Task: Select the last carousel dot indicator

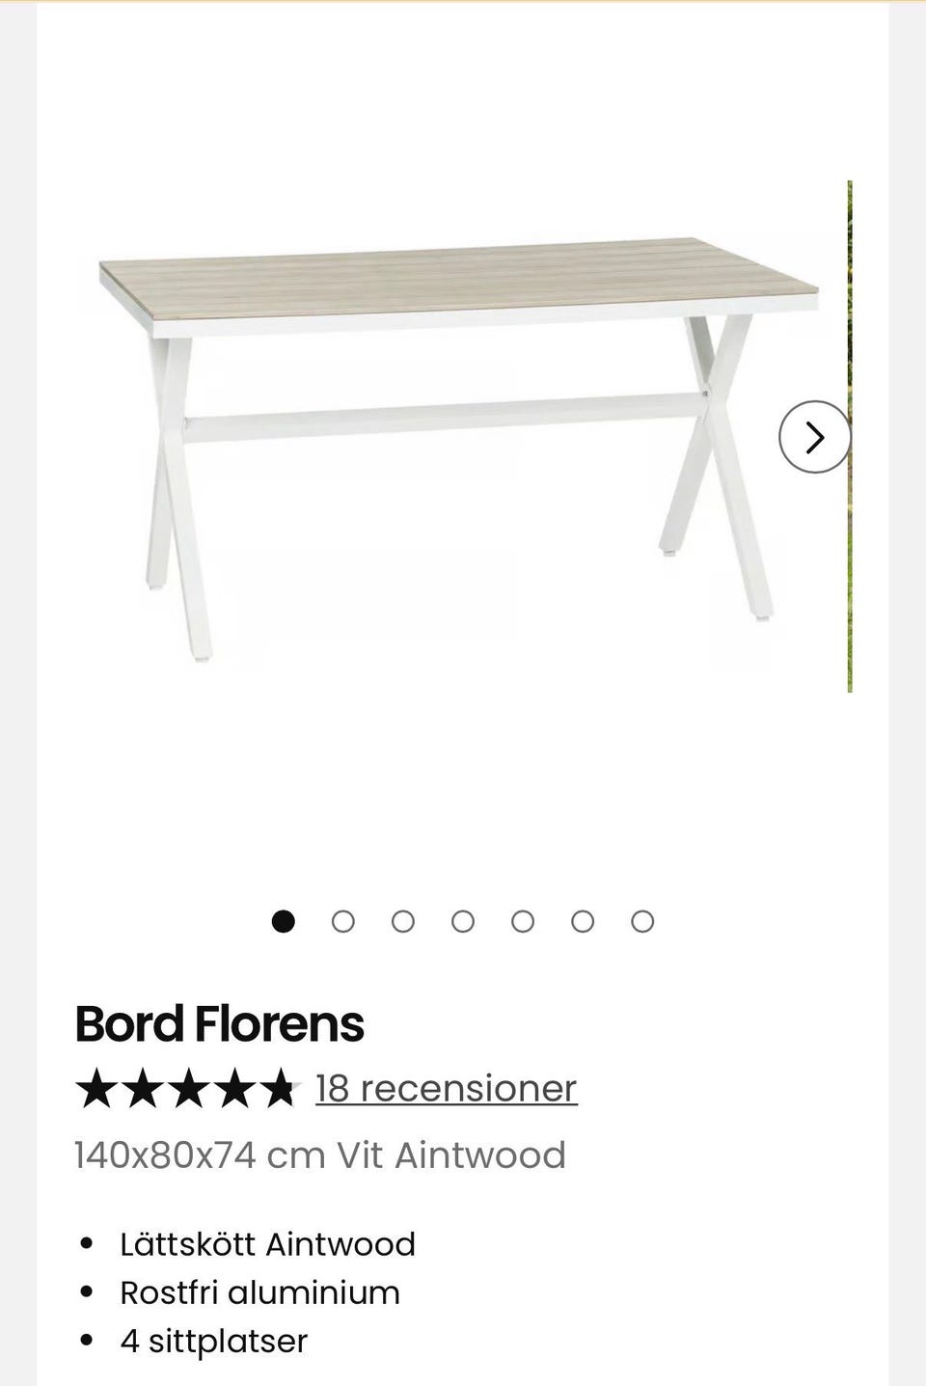Action: (642, 922)
